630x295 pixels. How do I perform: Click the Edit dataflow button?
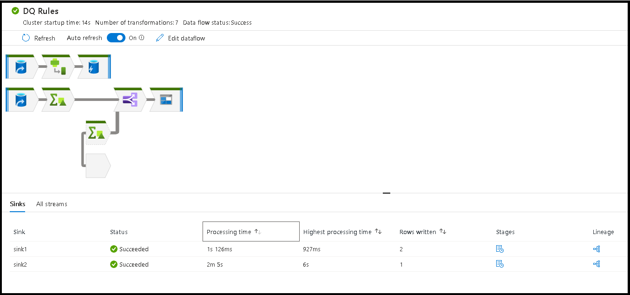coord(185,38)
